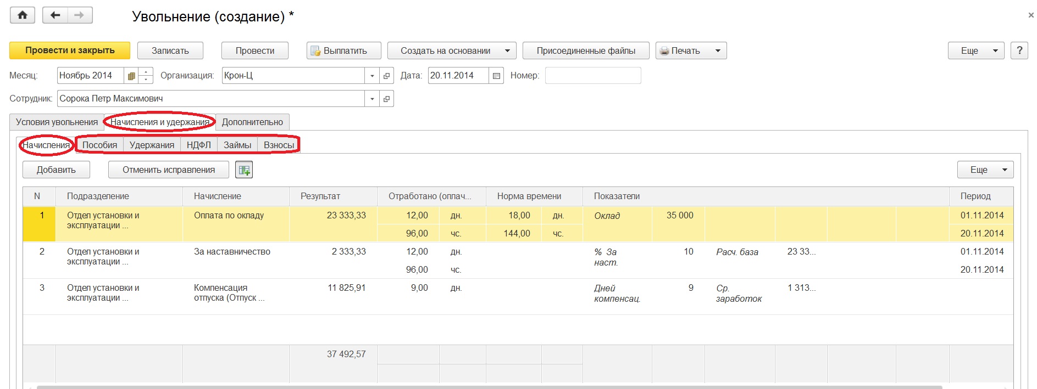1037x389 pixels.
Task: Switch to the Условия увольнения tab
Action: [x=57, y=122]
